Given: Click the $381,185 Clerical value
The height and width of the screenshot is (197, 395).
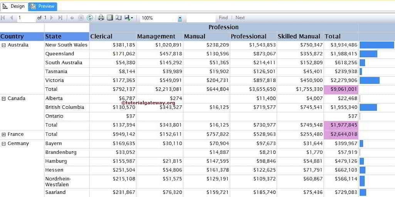Looking at the screenshot, I should 124,45.
